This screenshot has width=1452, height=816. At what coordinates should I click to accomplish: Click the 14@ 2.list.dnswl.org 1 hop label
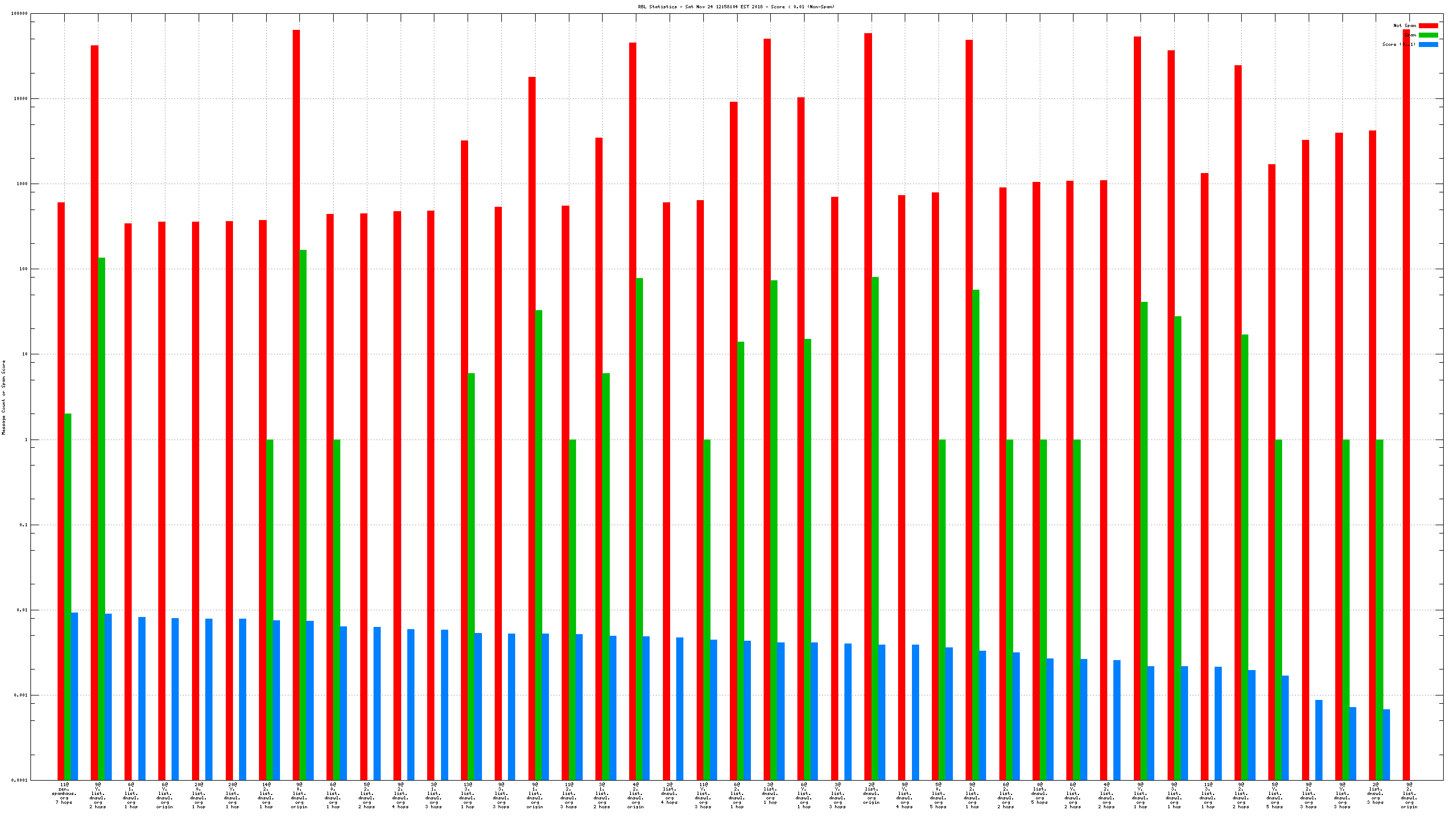click(x=266, y=795)
